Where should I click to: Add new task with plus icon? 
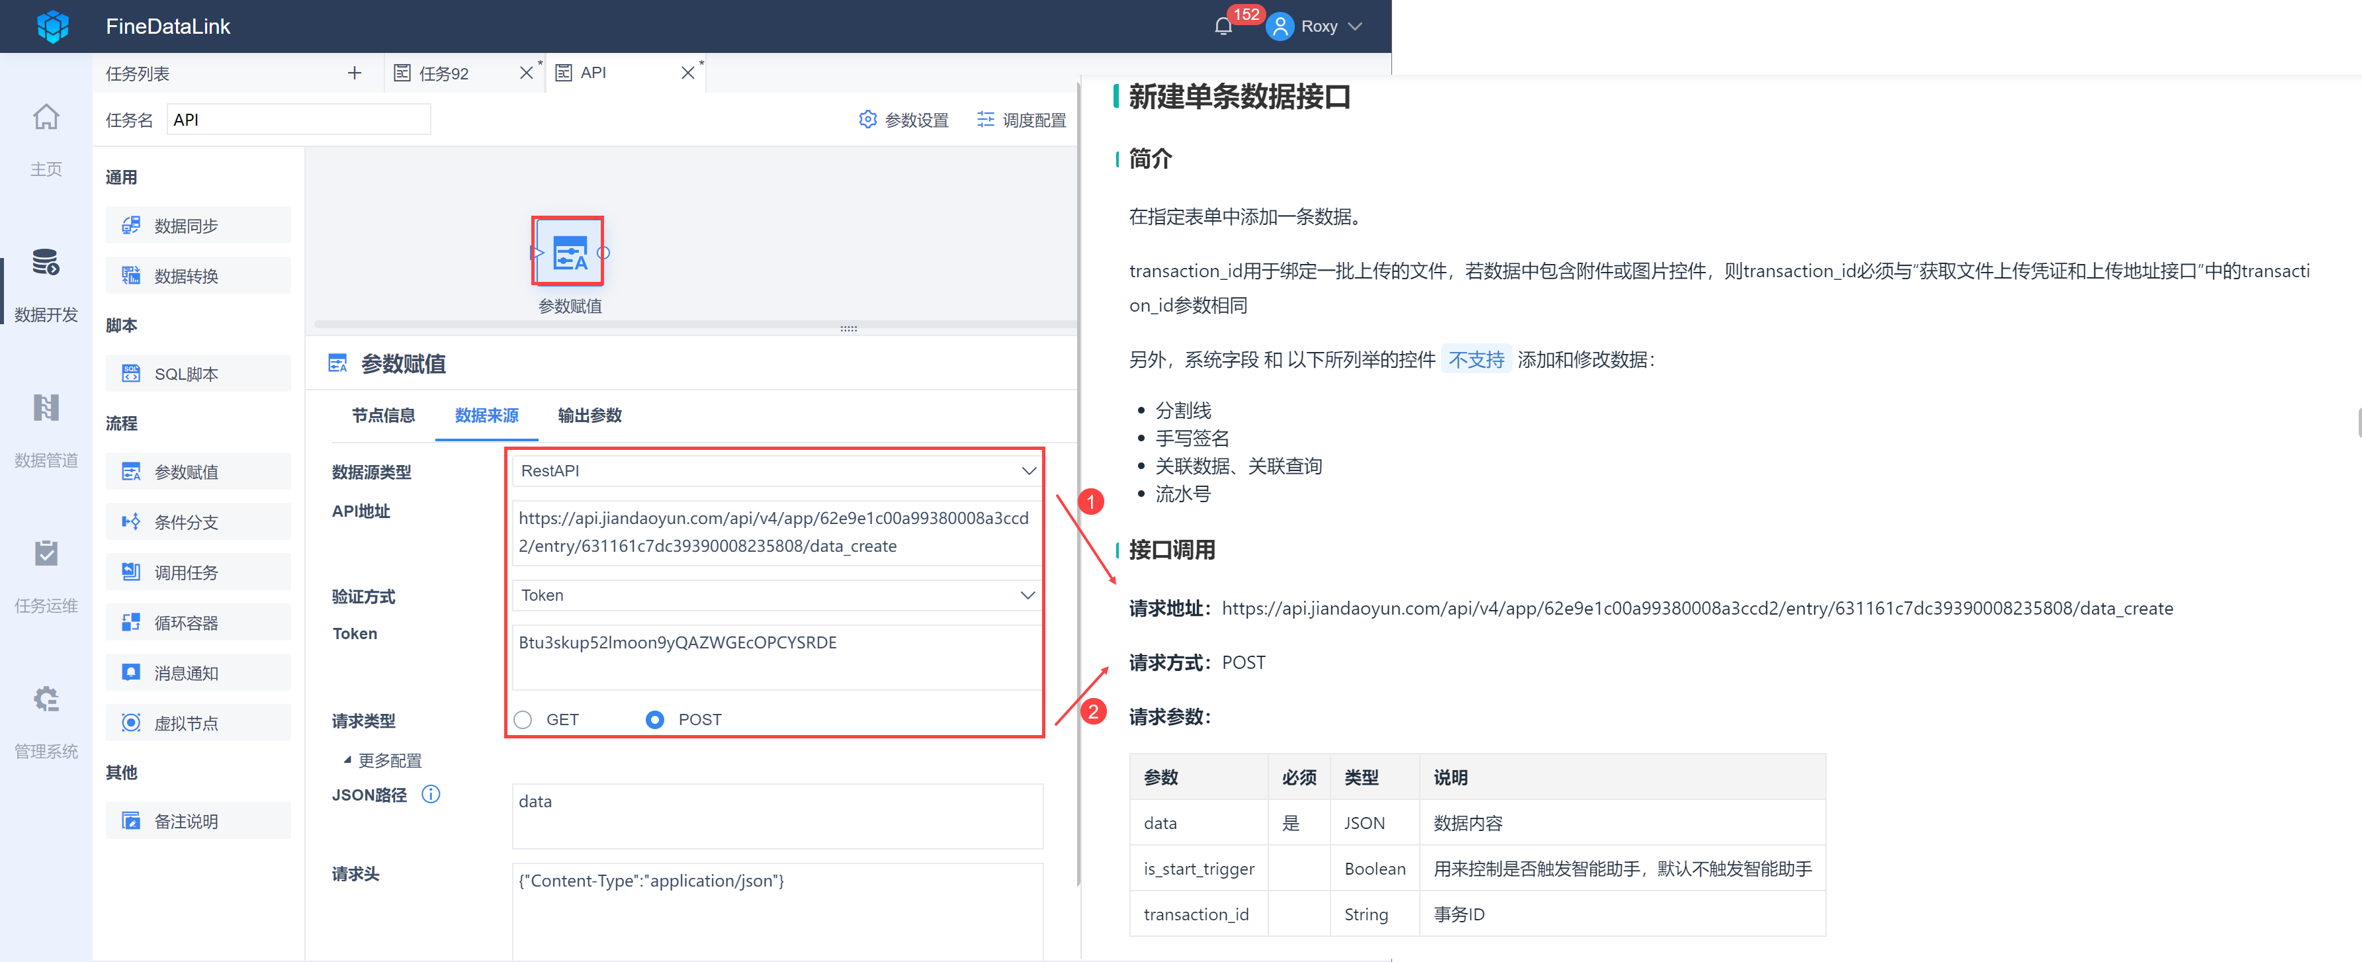(354, 73)
